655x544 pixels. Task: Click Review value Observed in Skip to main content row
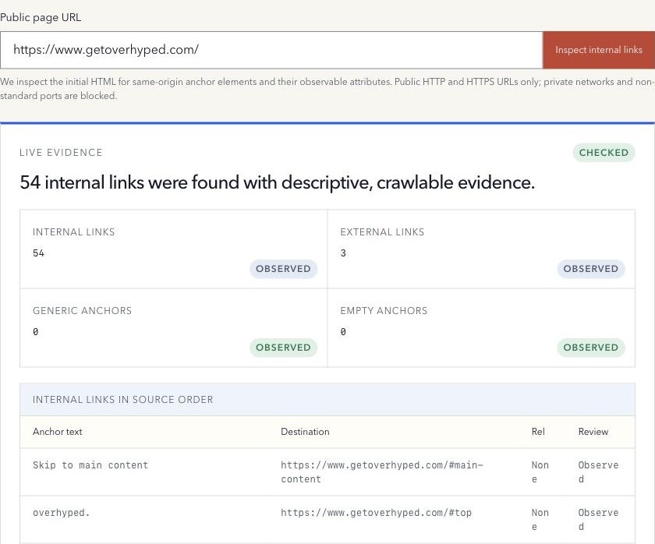pyautogui.click(x=598, y=472)
